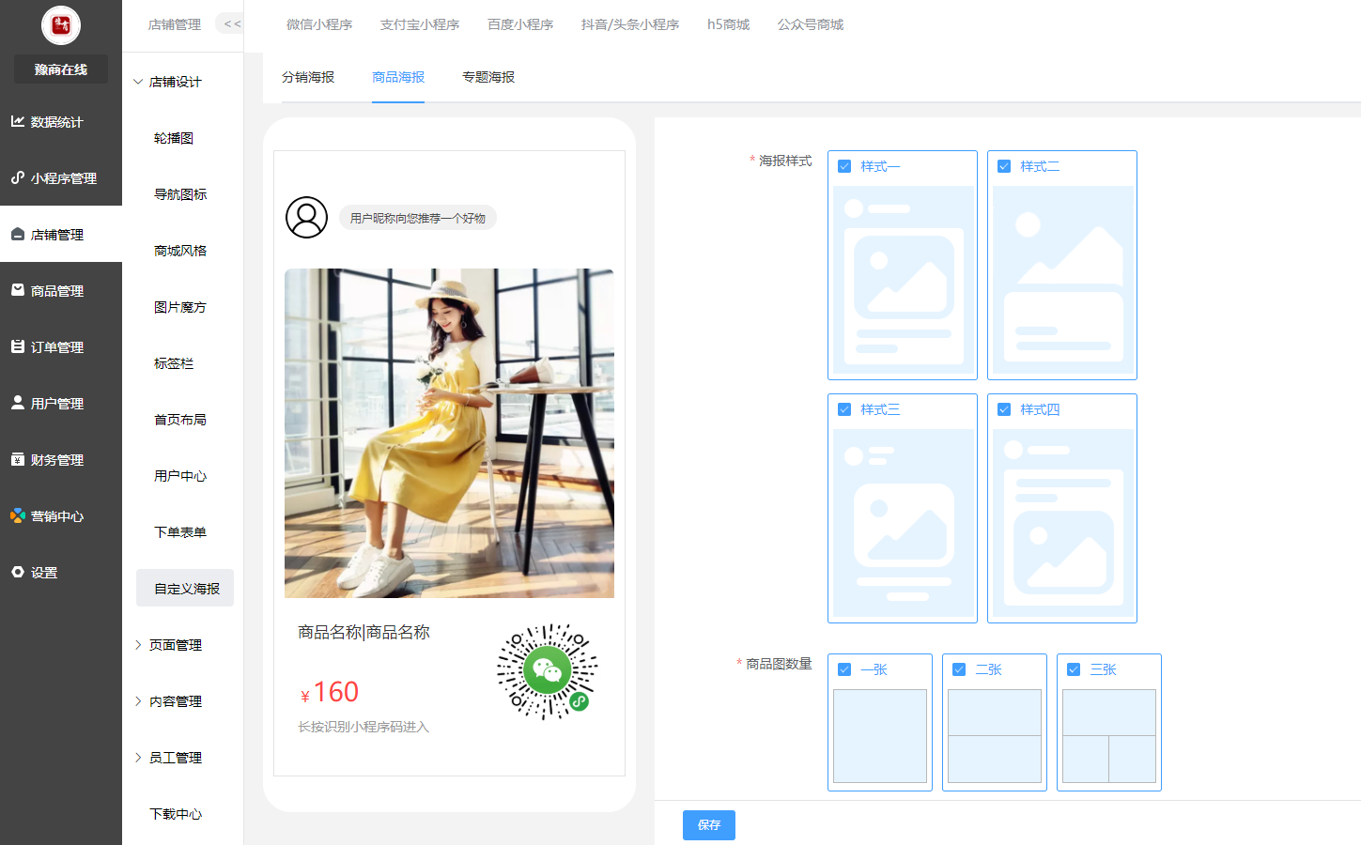Image resolution: width=1361 pixels, height=845 pixels.
Task: Toggle 样式一 poster style checkbox
Action: (x=844, y=166)
